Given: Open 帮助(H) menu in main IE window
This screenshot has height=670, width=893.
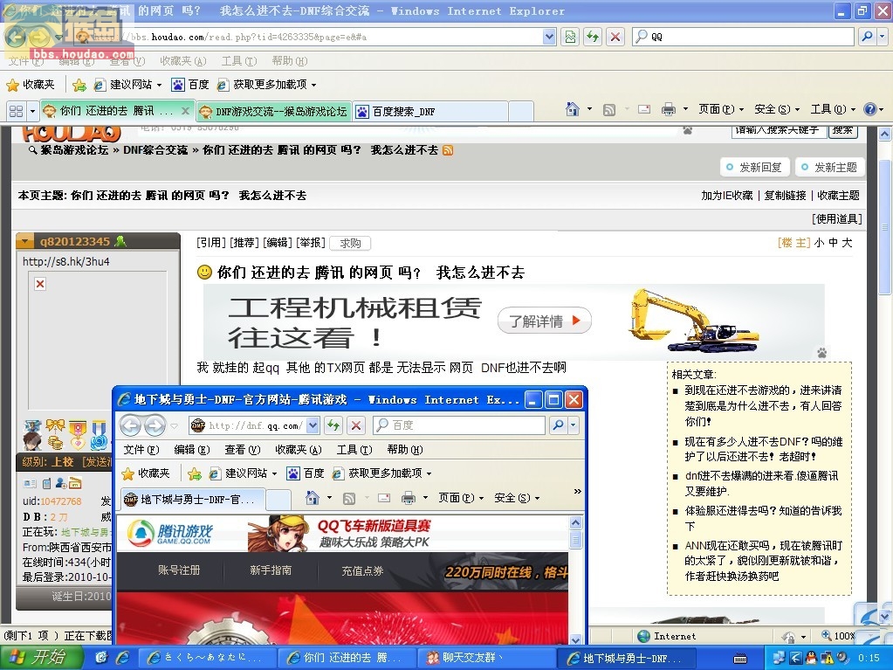Looking at the screenshot, I should (289, 61).
